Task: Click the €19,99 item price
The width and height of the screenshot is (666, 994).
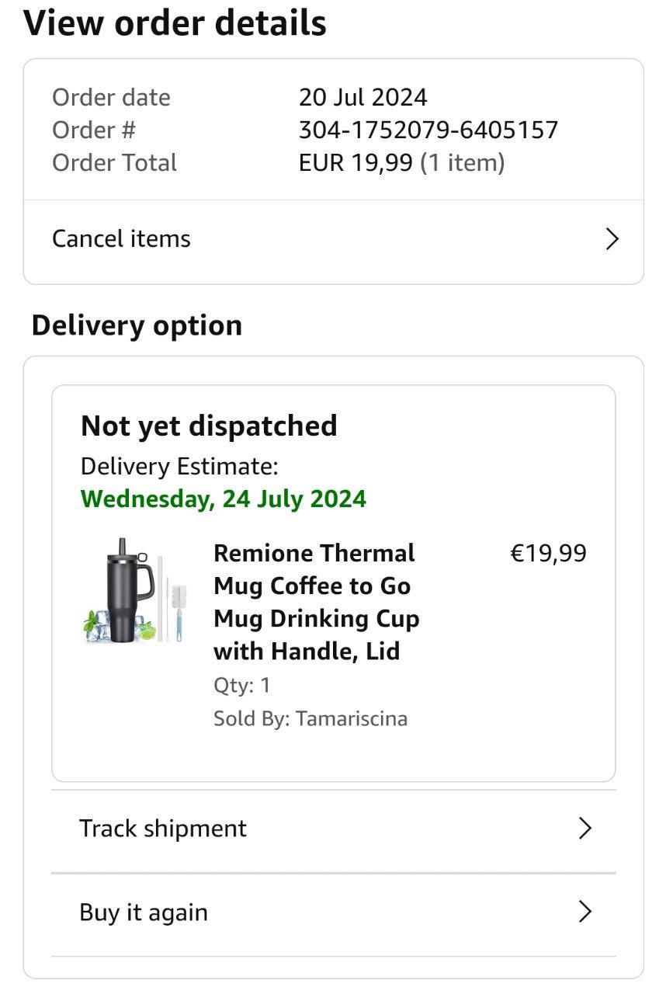Action: pyautogui.click(x=548, y=554)
